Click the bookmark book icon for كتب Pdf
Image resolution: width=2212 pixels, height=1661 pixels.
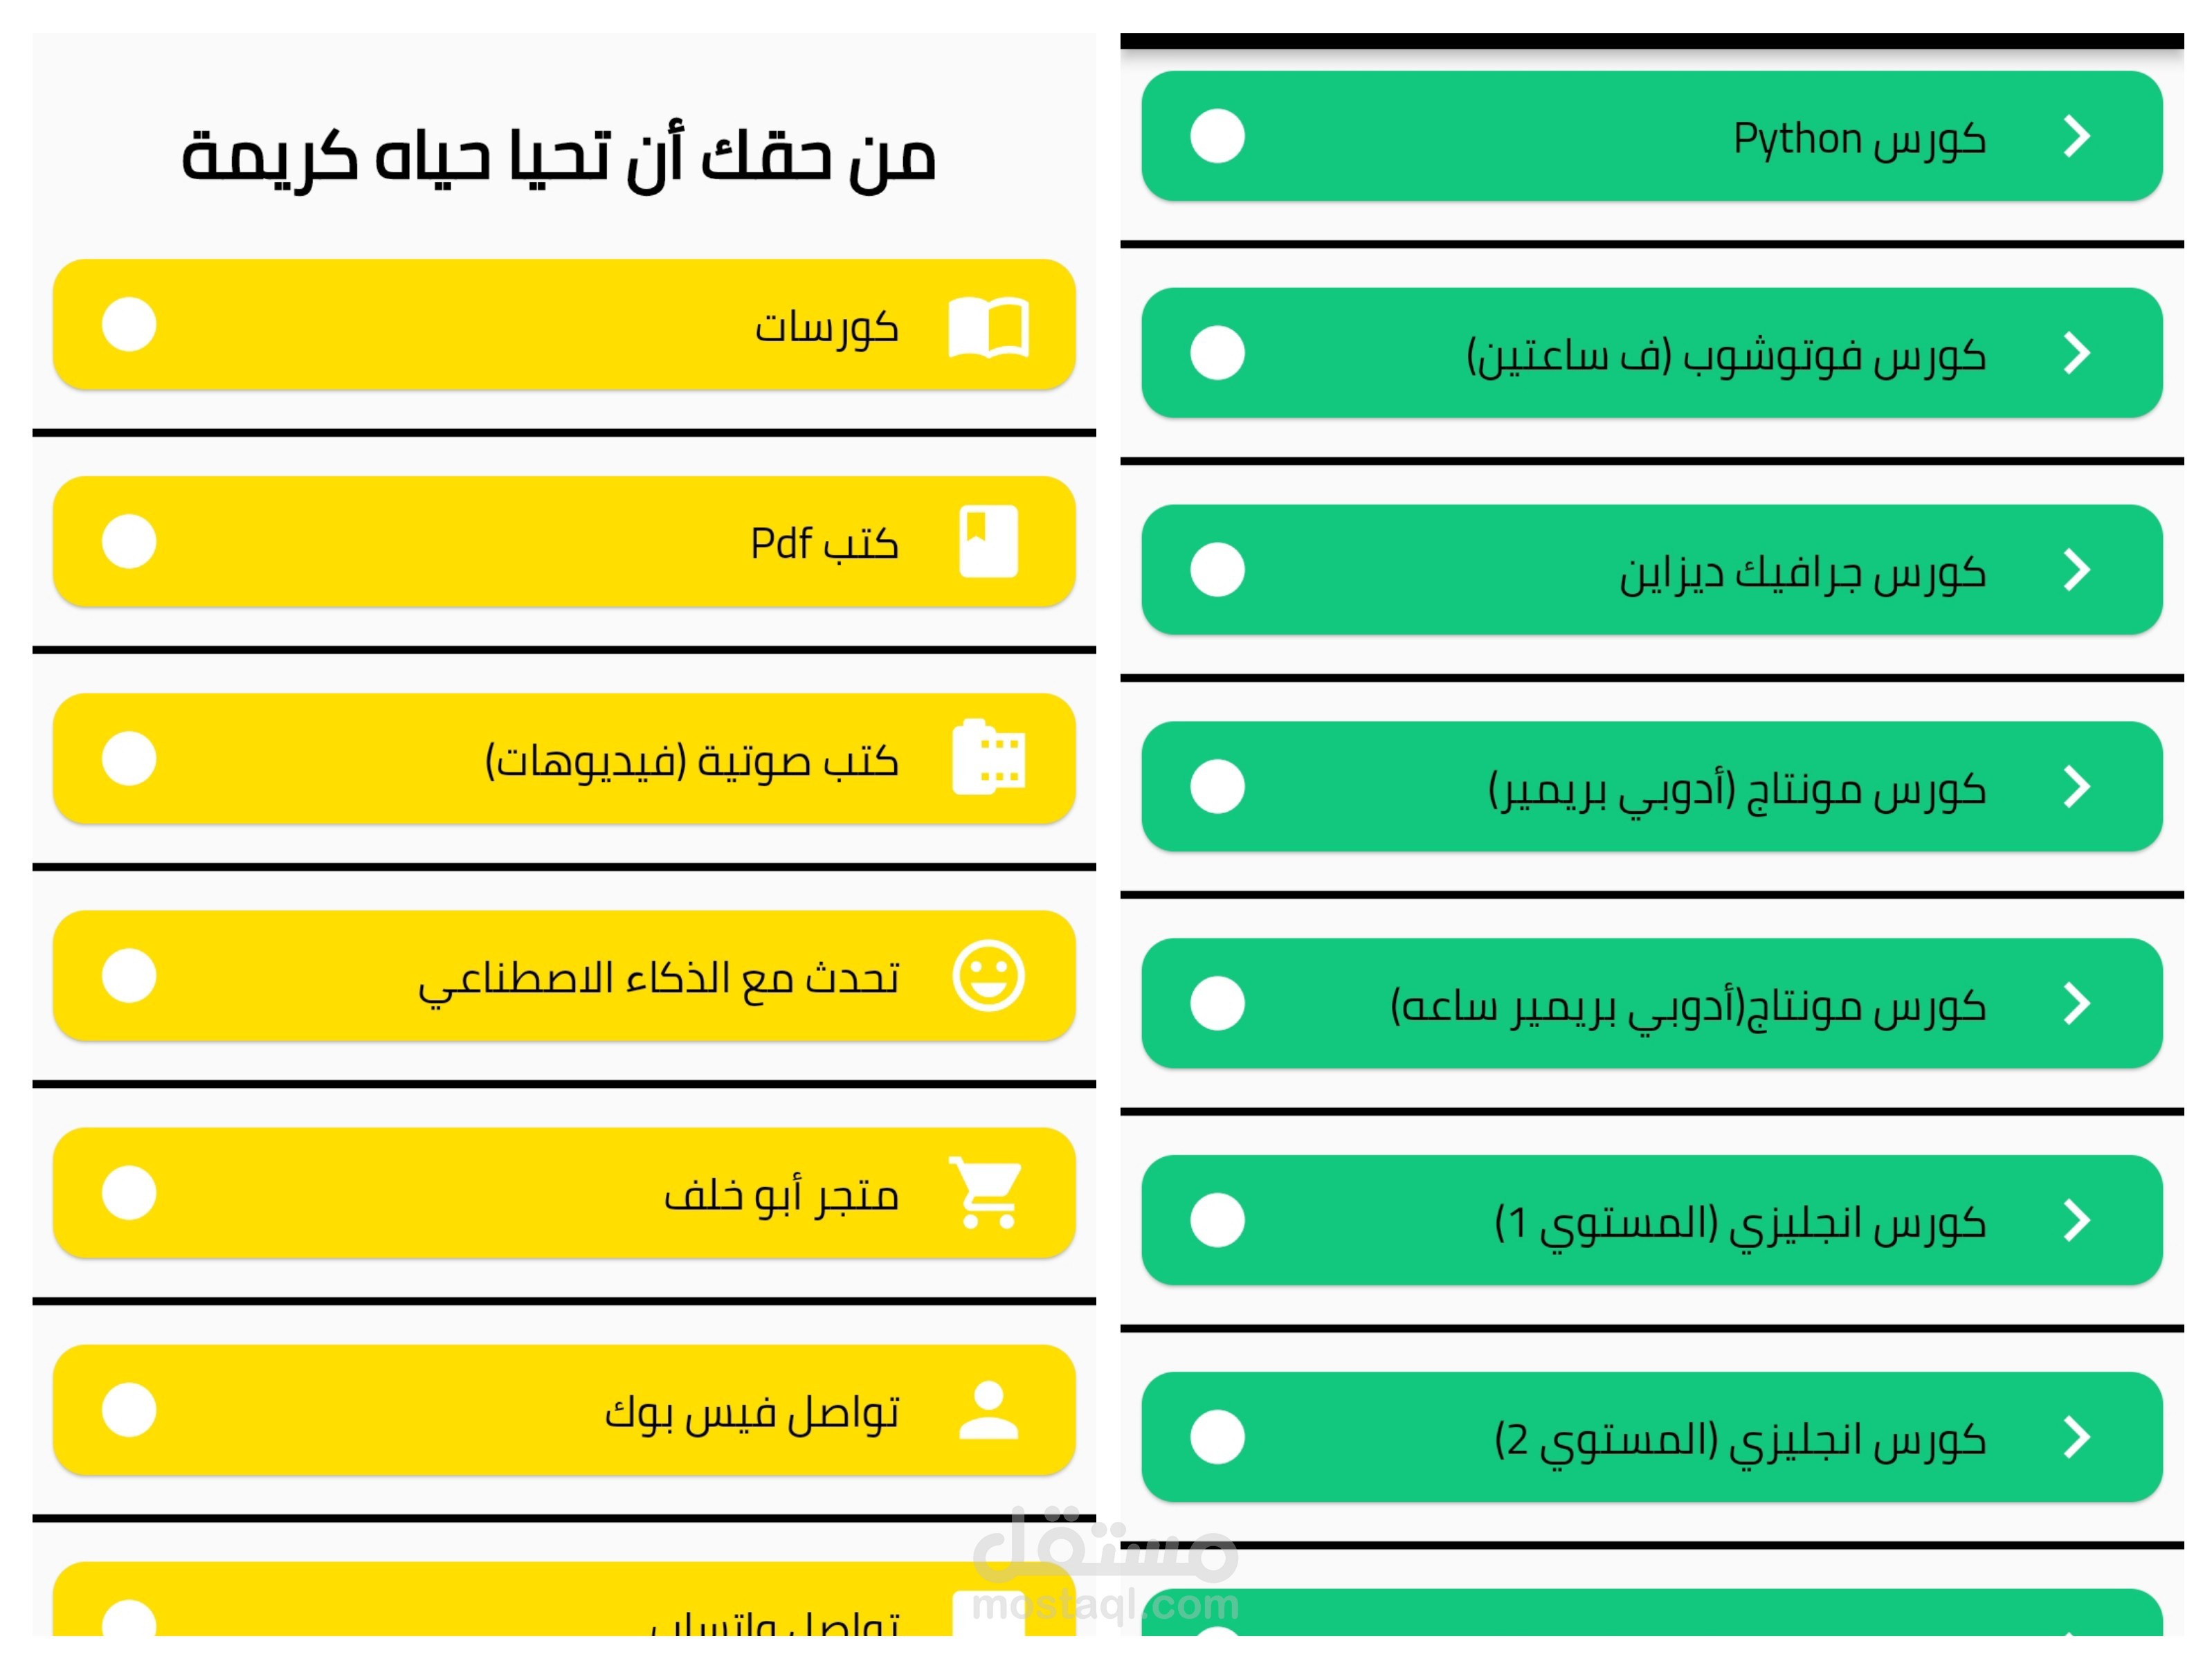[988, 542]
